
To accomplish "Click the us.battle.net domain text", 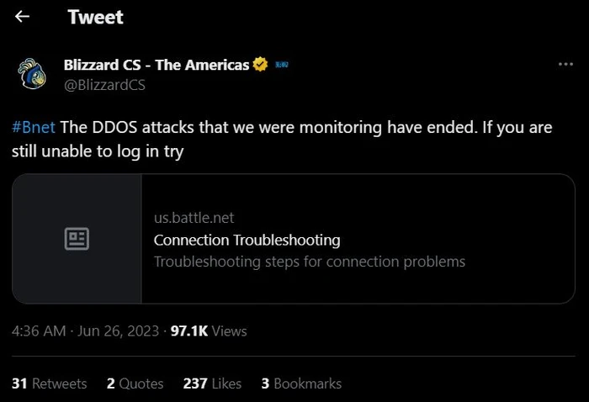I will point(194,218).
